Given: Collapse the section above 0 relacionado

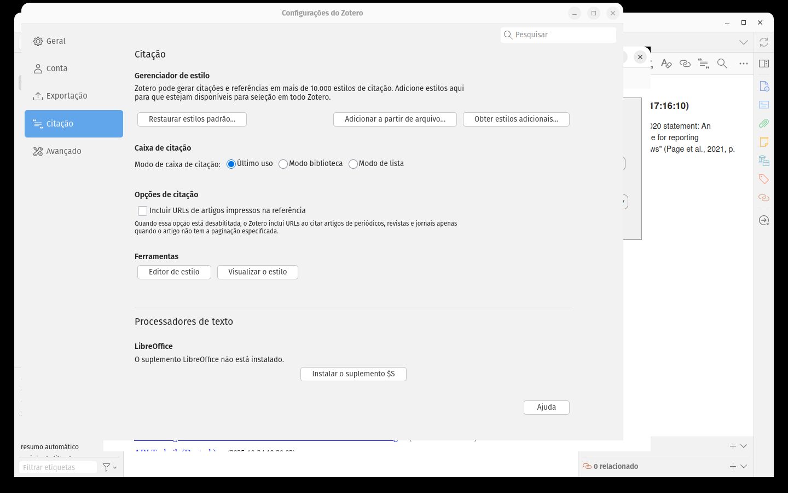Looking at the screenshot, I should [x=744, y=446].
